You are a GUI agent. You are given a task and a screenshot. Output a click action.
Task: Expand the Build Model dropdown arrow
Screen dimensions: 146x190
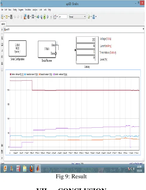(96, 17)
